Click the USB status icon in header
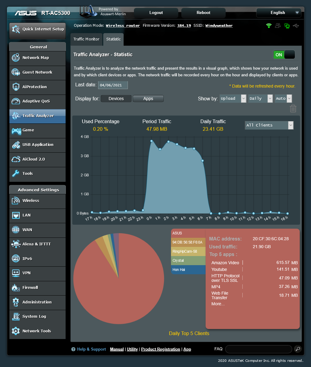Screen dimensions: 311x367 tap(296, 26)
